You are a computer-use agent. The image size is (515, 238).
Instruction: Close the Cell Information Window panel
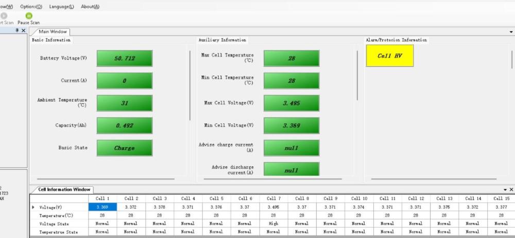coord(511,190)
